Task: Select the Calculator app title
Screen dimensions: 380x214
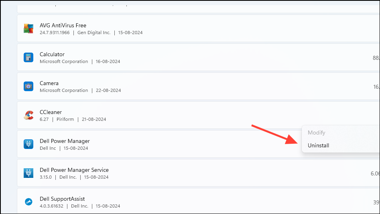Action: (52, 54)
